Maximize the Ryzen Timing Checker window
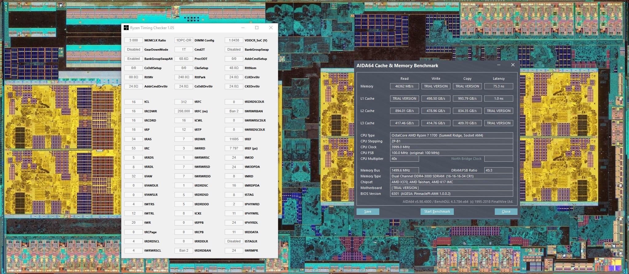This screenshot has height=274, width=629. click(257, 28)
